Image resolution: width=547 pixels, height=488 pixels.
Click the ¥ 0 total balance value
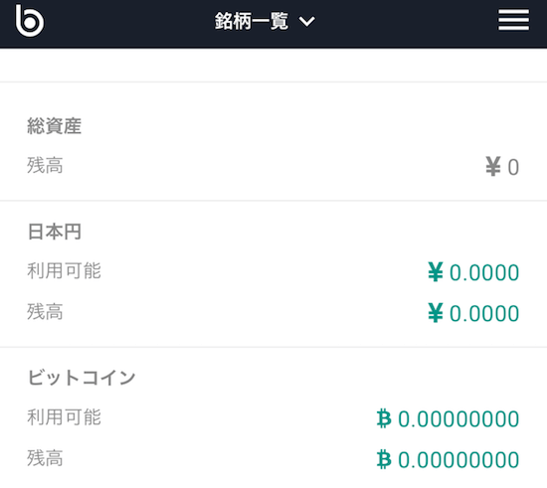(x=502, y=167)
